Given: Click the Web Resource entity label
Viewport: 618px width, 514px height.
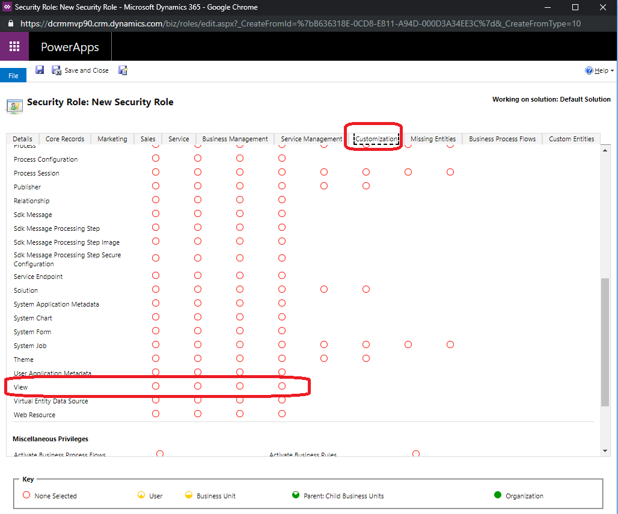Looking at the screenshot, I should pos(34,415).
